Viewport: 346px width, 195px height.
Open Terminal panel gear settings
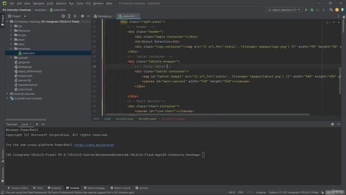click(332, 124)
